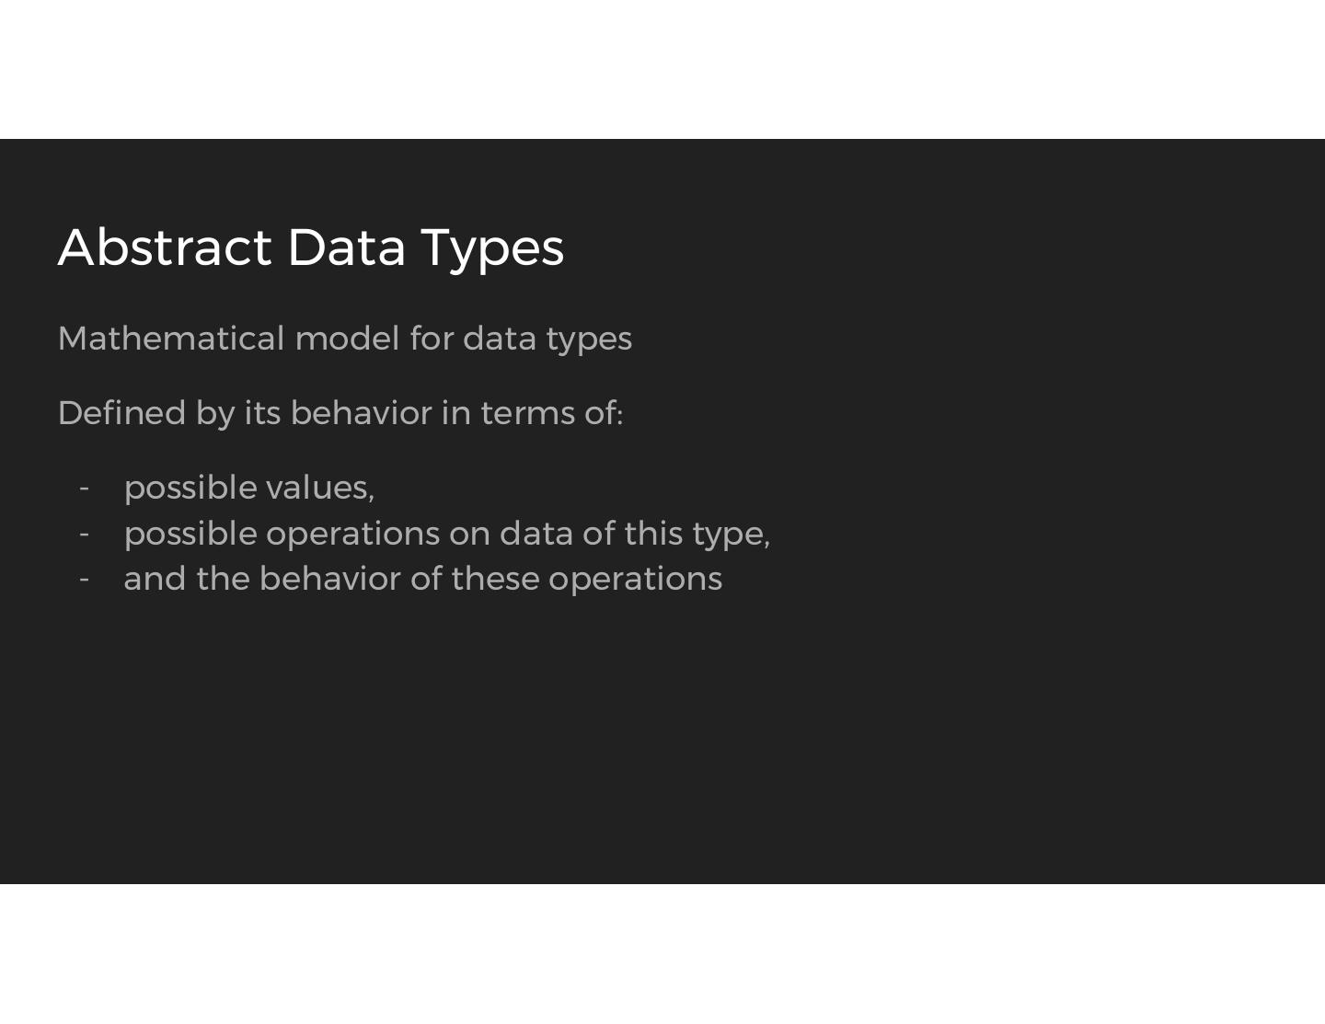Click the word "Abstract" in the title
This screenshot has height=1024, width=1325.
pos(164,247)
